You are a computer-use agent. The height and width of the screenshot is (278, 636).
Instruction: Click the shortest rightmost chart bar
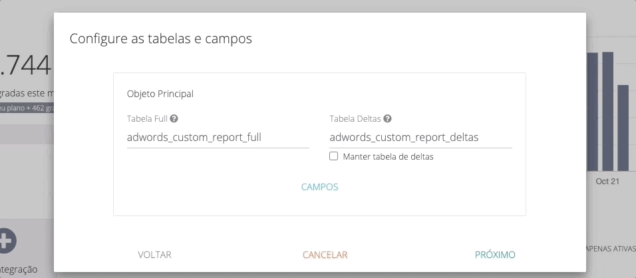623,126
